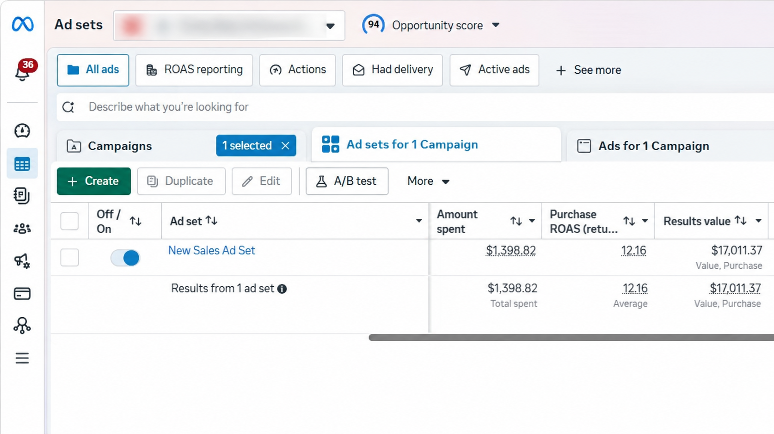Open the More actions dropdown
The width and height of the screenshot is (774, 434).
428,181
